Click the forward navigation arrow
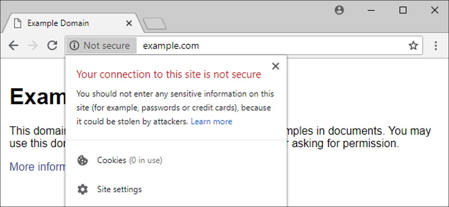449x207 pixels. coord(33,46)
